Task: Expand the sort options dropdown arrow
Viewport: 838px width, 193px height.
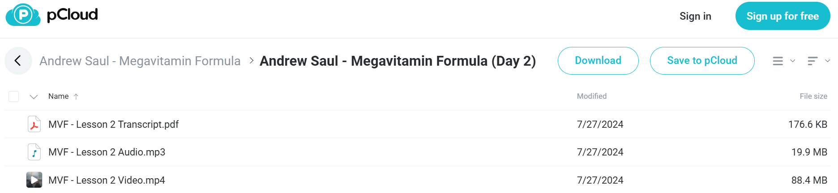Action: 827,61
